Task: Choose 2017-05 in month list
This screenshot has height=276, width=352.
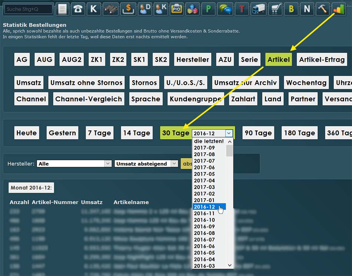Action: point(209,174)
